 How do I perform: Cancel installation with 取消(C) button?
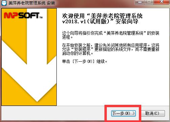click(x=153, y=113)
